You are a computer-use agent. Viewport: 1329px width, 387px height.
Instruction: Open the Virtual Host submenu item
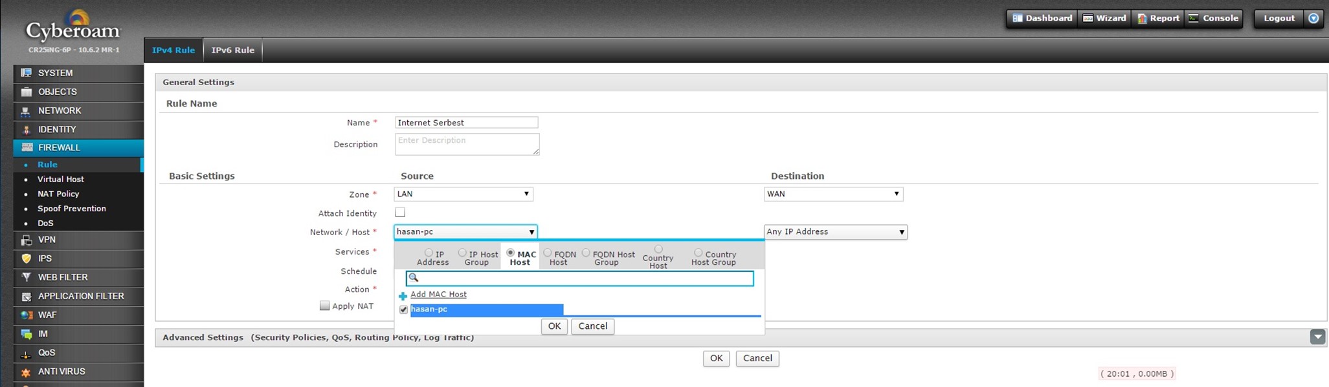click(61, 180)
